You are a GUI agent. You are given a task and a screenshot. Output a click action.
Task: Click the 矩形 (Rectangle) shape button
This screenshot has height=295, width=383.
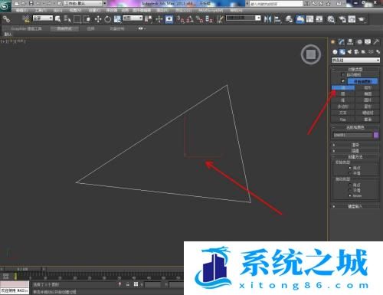click(368, 87)
